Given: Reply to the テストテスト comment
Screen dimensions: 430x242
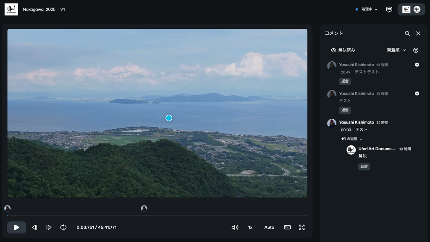Looking at the screenshot, I should click(x=345, y=81).
